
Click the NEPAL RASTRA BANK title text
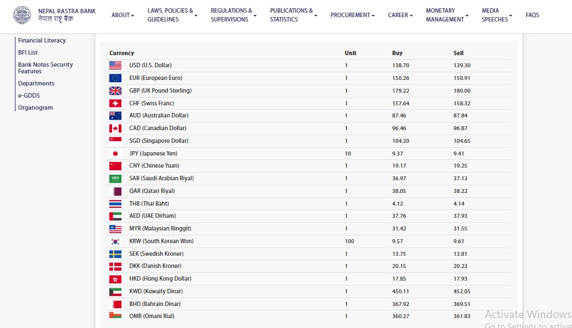pos(67,11)
